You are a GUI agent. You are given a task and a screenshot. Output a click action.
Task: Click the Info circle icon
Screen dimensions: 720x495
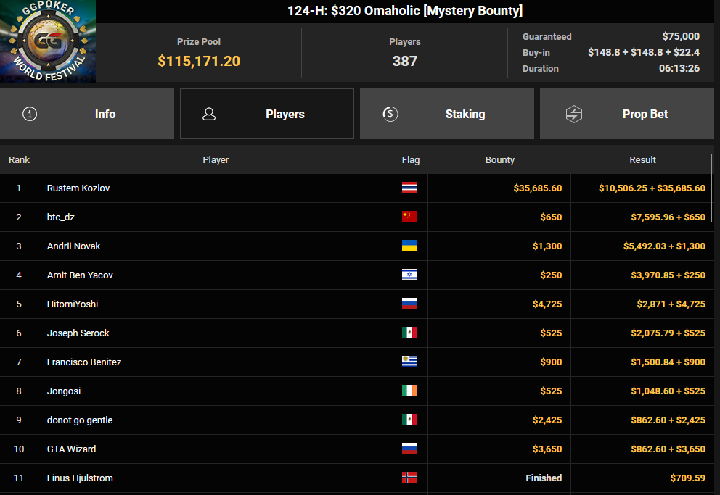click(x=30, y=114)
